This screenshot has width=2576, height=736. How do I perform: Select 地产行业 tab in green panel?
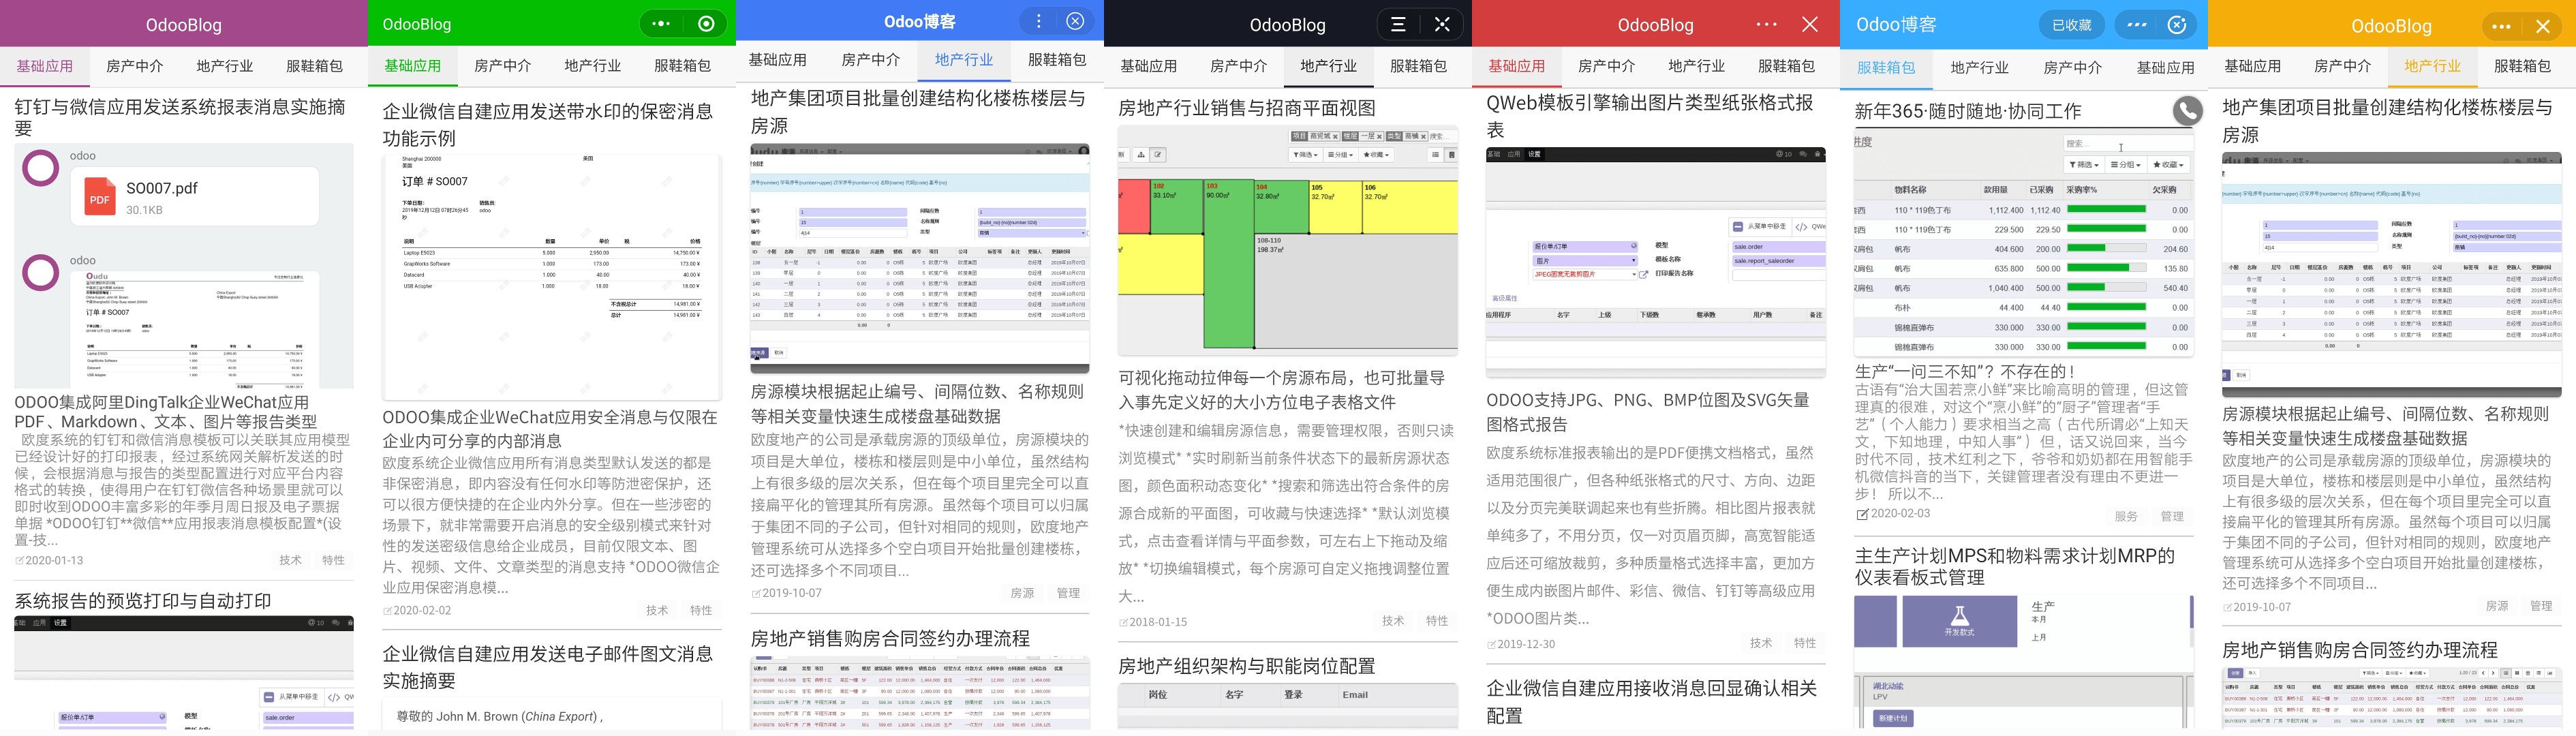pyautogui.click(x=592, y=66)
